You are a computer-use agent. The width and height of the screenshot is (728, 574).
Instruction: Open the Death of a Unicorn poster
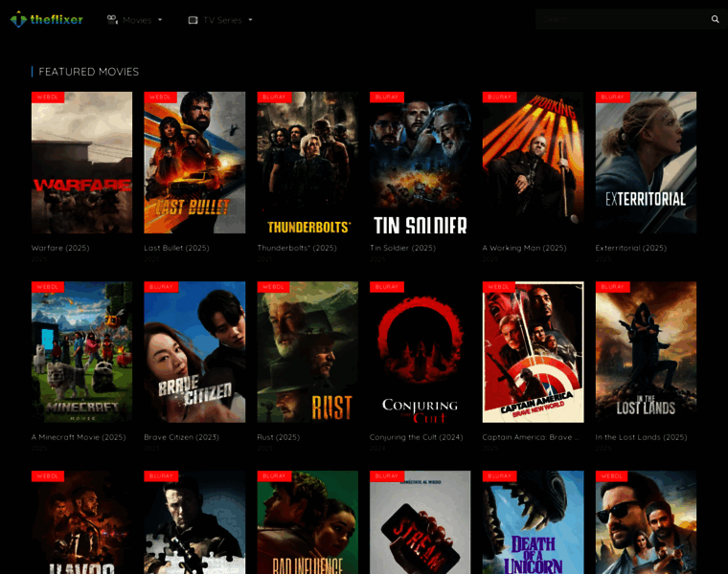533,522
